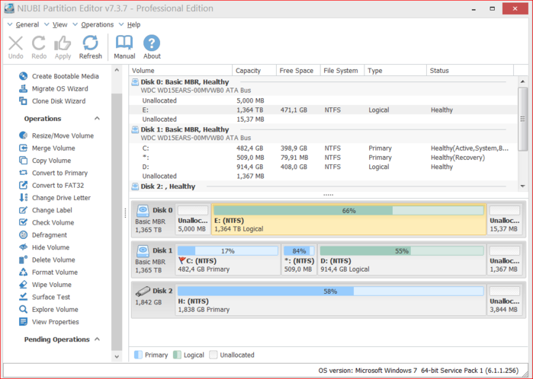The image size is (533, 379).
Task: Click the volume list scroll-down arrow
Action: [522, 186]
